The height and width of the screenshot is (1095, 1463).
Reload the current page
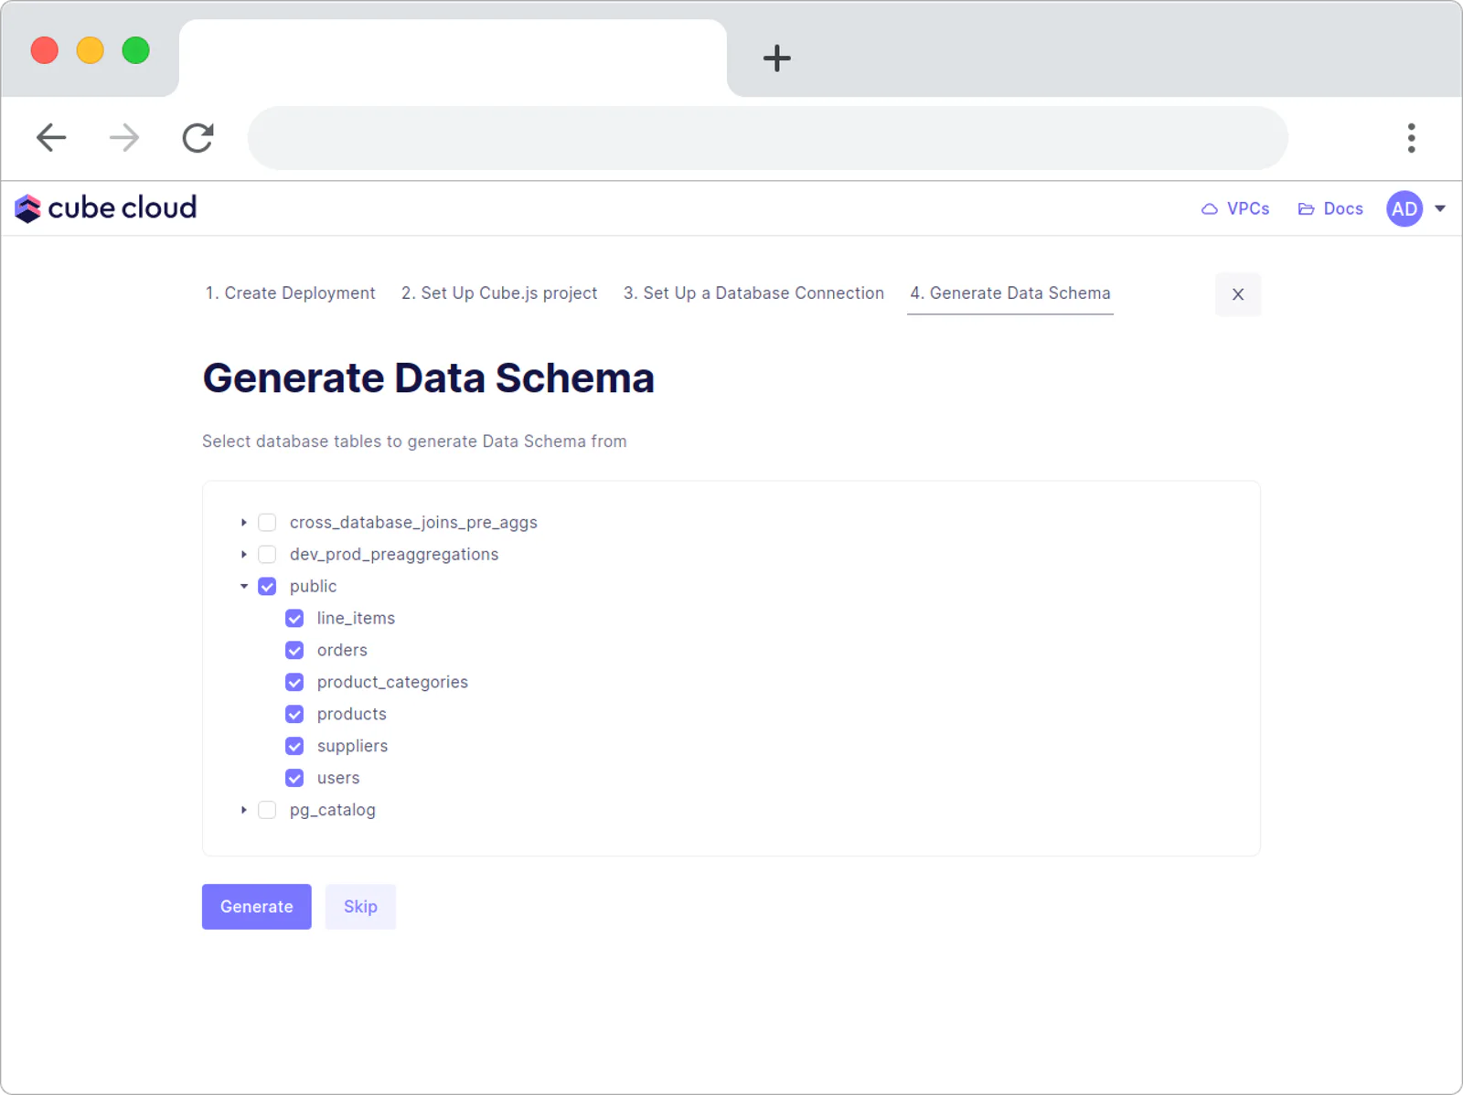pos(198,138)
